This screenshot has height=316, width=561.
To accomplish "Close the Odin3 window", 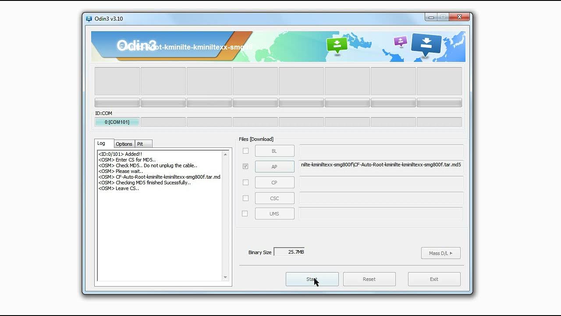I will (459, 17).
